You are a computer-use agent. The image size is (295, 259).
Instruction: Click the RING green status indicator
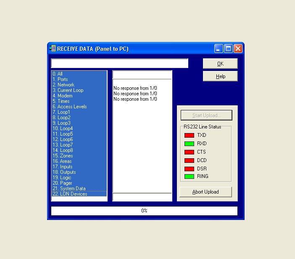click(189, 177)
